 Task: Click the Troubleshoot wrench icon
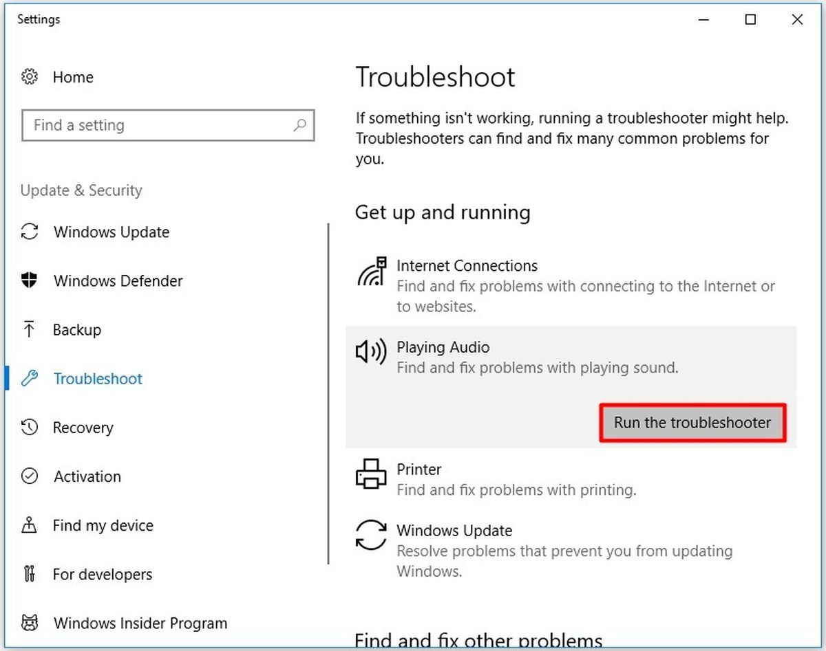30,378
